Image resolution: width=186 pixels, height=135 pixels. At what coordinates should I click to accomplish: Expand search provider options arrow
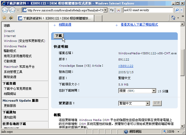pos(182,10)
